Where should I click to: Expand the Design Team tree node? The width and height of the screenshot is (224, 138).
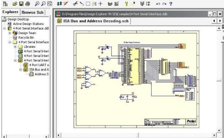9,33
